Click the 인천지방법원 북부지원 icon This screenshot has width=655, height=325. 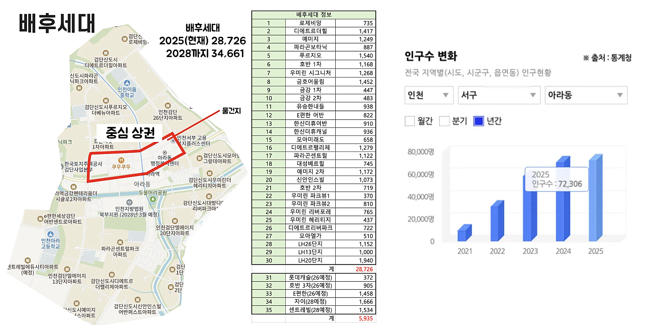click(x=129, y=202)
